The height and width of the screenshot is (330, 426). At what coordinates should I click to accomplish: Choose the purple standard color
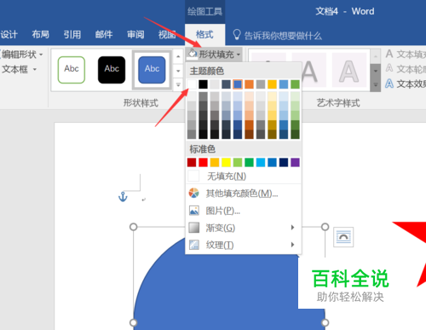(295, 162)
